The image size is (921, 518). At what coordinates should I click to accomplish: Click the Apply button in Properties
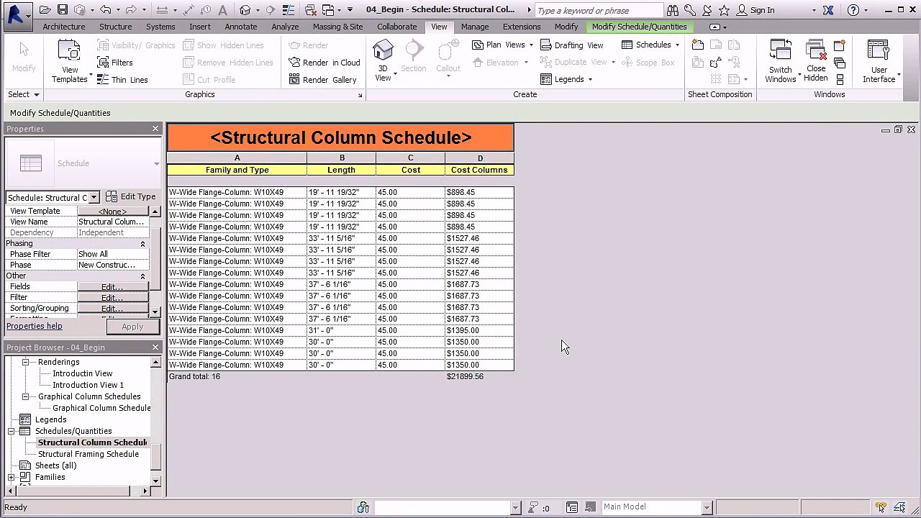tap(132, 327)
